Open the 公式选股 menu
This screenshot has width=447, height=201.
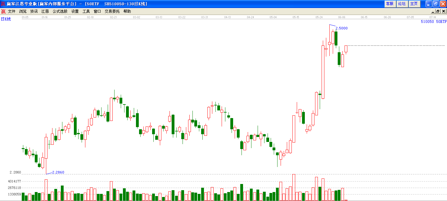click(60, 11)
